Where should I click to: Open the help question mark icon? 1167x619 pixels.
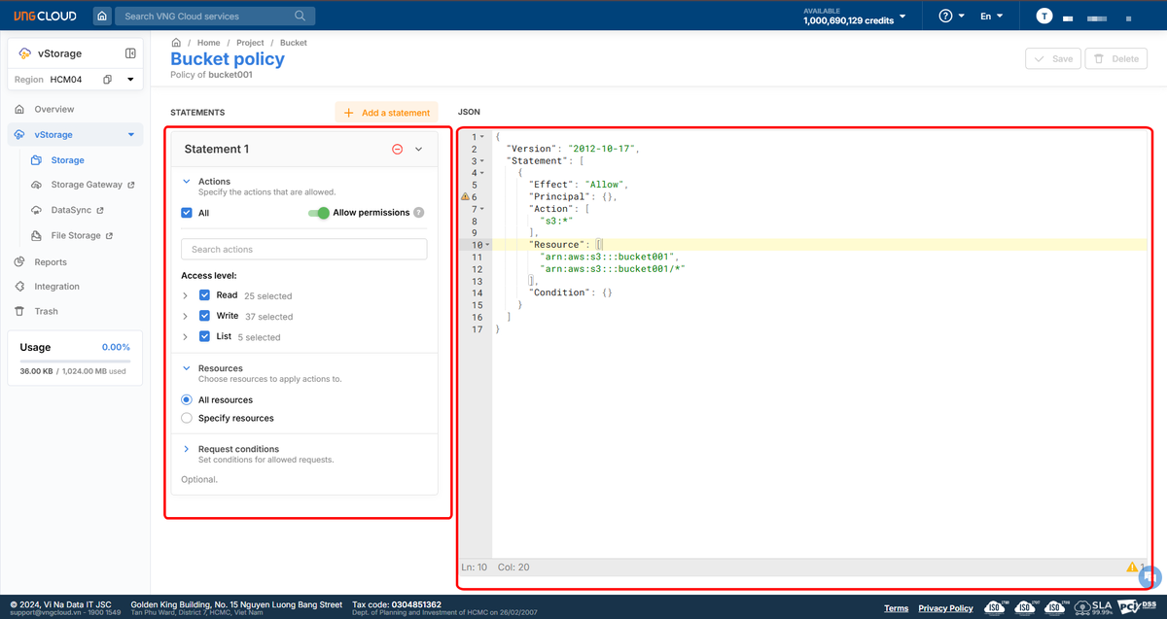click(945, 17)
